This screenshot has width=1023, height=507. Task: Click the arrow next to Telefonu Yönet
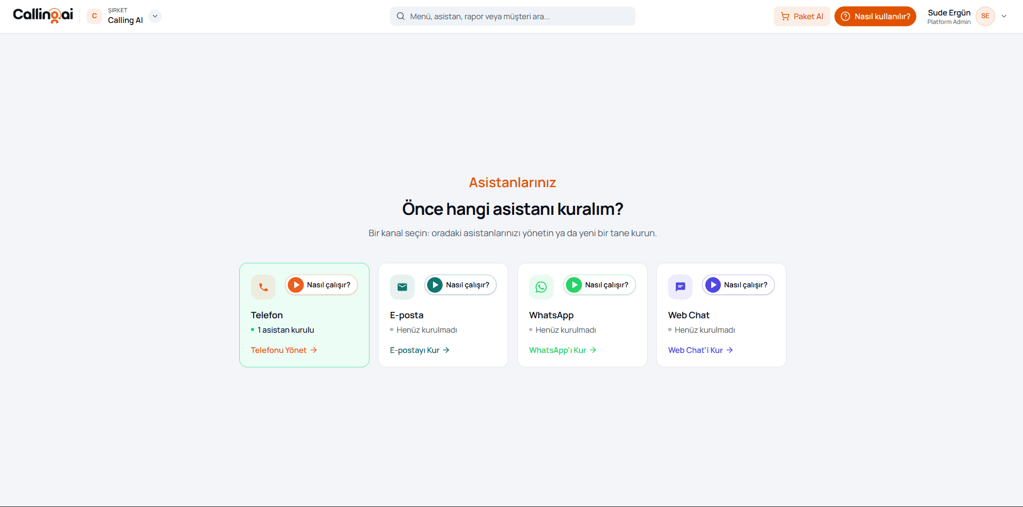click(314, 350)
